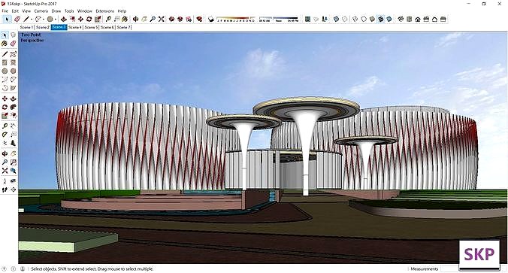Choose the Polygon tool in the left palette
The height and width of the screenshot is (273, 508).
pyautogui.click(x=13, y=71)
